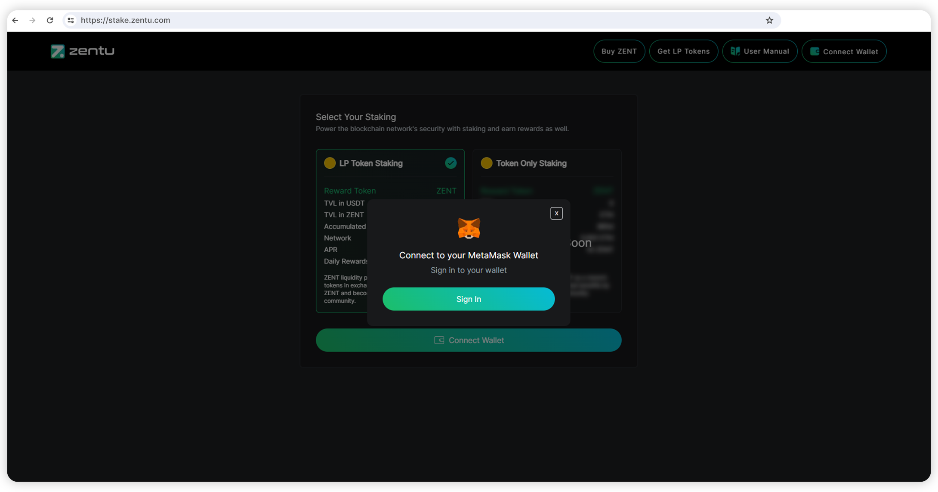The image size is (938, 492).
Task: Click the browser back arrow
Action: click(15, 20)
